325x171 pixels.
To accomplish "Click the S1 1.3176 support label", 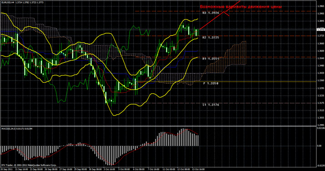I will point(211,105).
